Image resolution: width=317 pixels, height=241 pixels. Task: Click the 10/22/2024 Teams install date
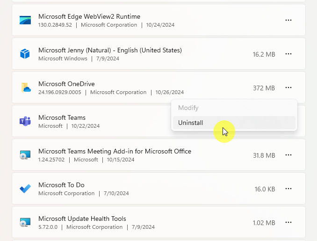tap(85, 126)
